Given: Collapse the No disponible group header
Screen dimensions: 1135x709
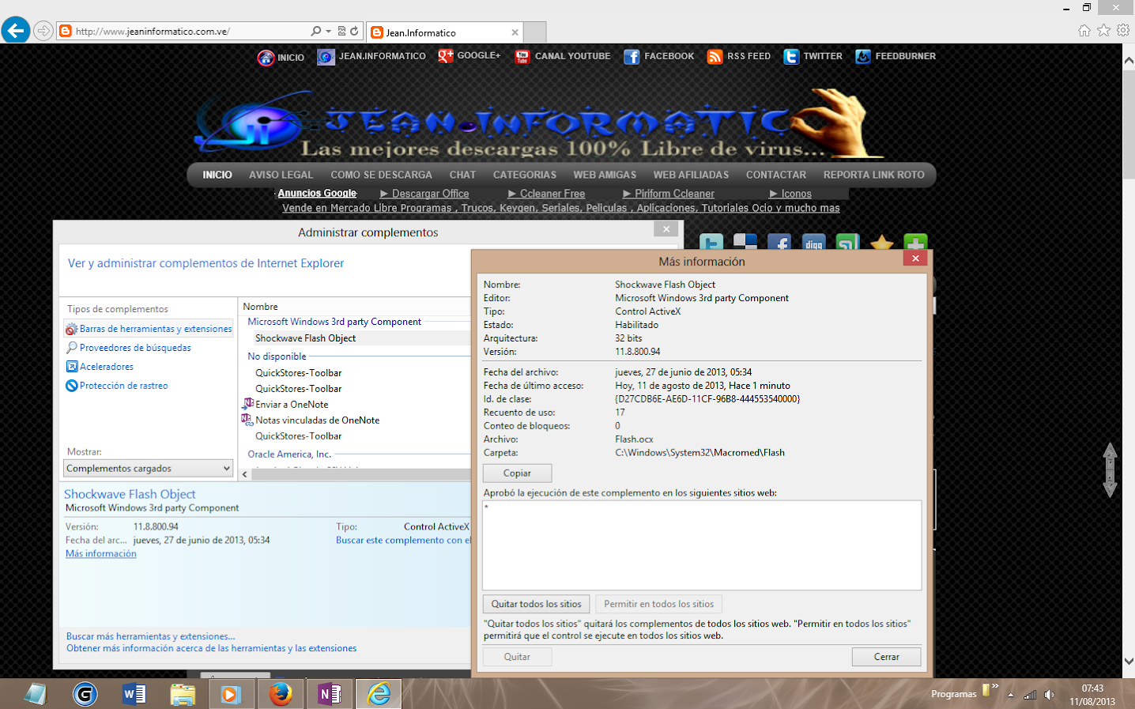Looking at the screenshot, I should click(x=277, y=356).
